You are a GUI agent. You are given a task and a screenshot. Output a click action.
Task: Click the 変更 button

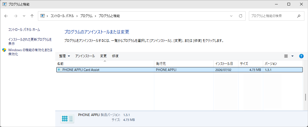[x=103, y=56]
